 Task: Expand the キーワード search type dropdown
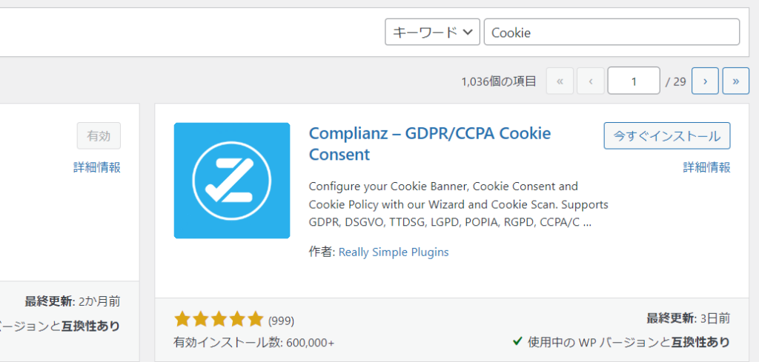tap(432, 33)
